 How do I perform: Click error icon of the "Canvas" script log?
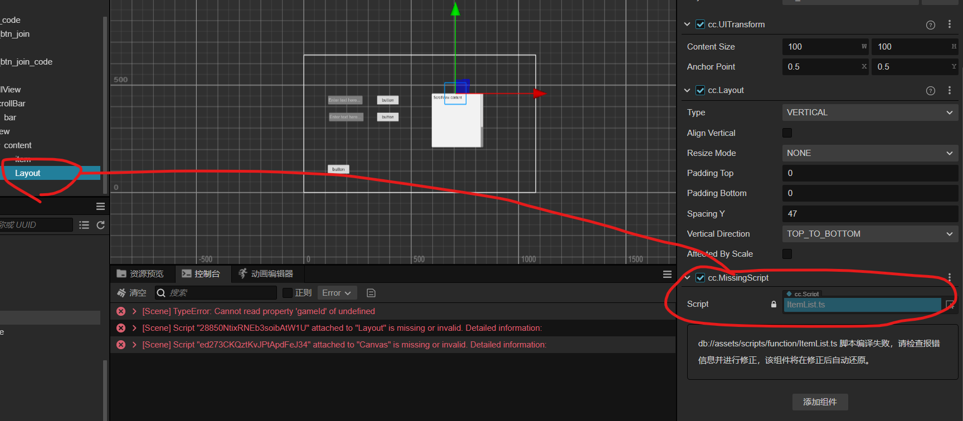[121, 345]
